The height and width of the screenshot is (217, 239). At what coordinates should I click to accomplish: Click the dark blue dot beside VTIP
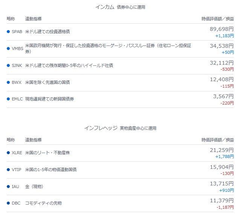8,170
